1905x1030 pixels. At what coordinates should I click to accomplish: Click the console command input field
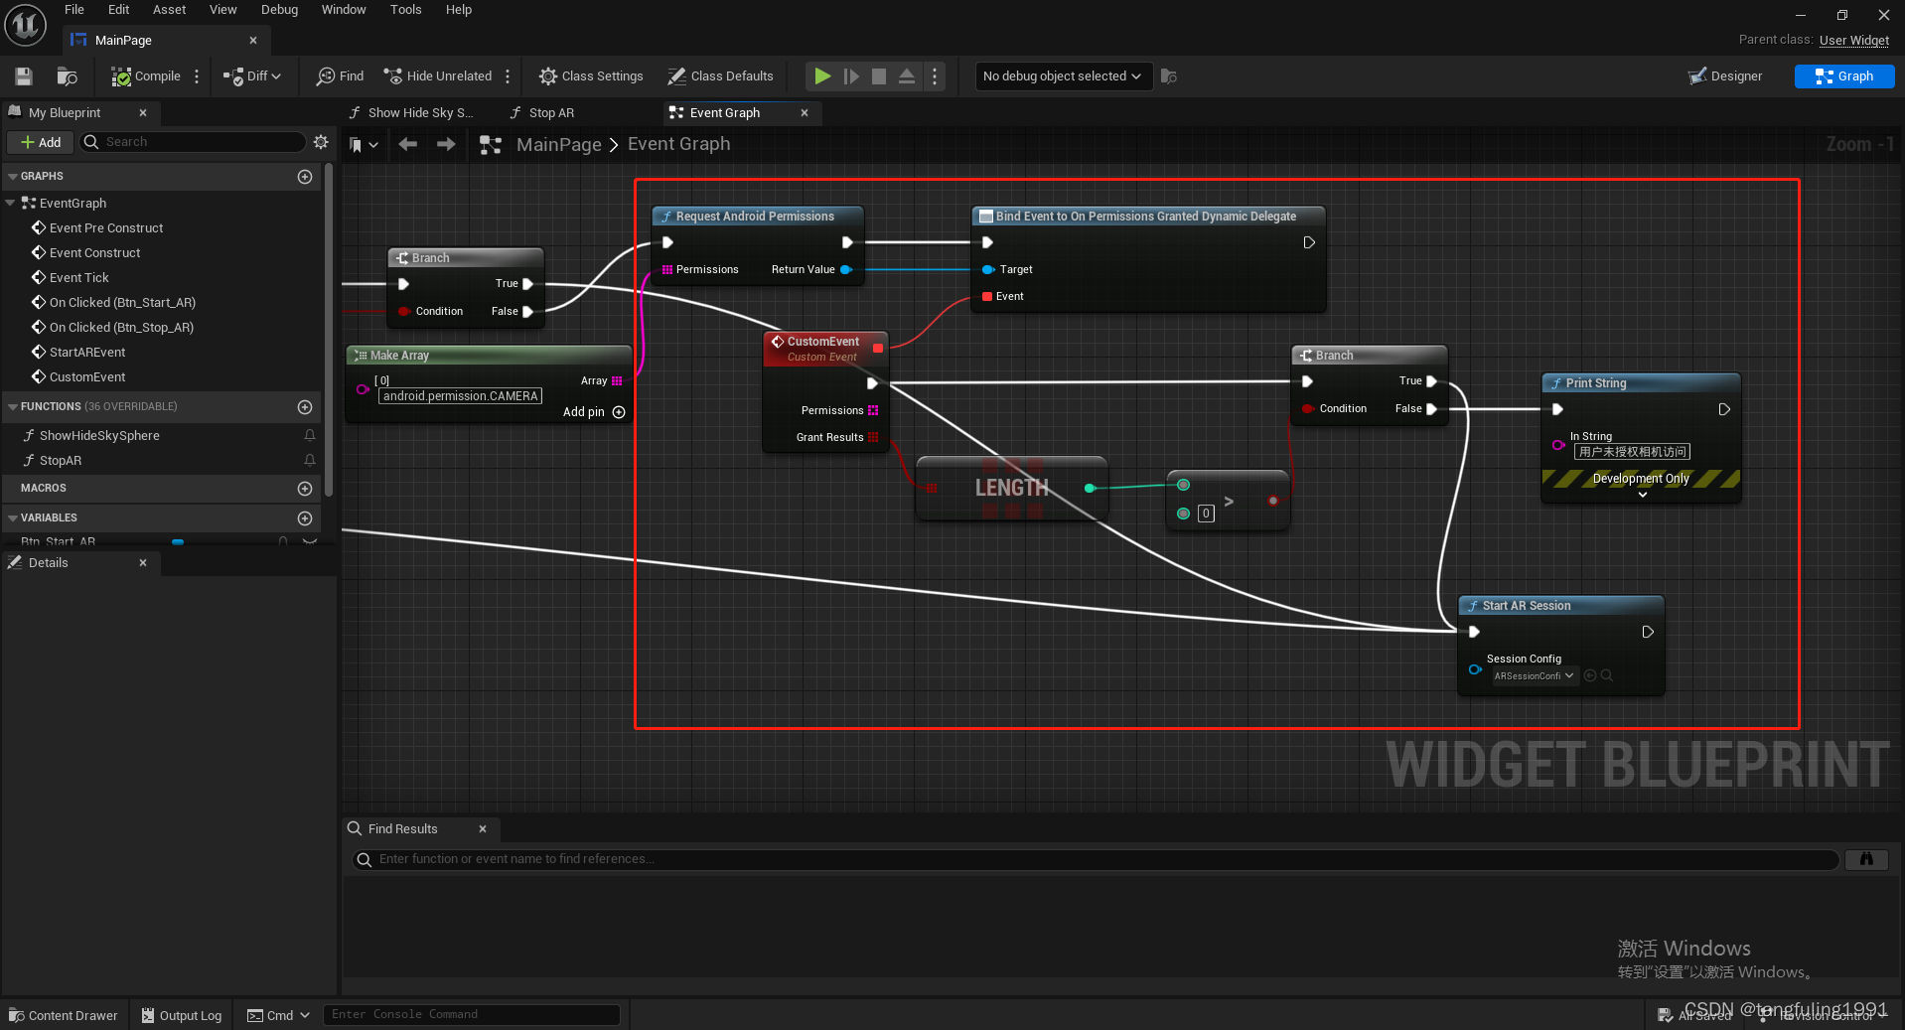point(472,1014)
